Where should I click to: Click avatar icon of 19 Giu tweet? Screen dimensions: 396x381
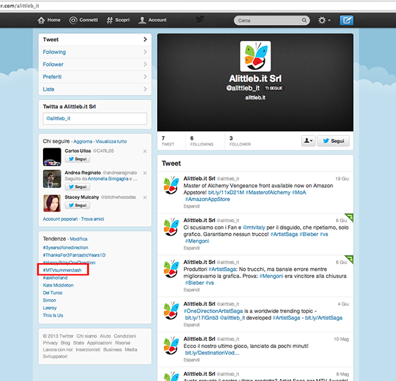pos(171,185)
